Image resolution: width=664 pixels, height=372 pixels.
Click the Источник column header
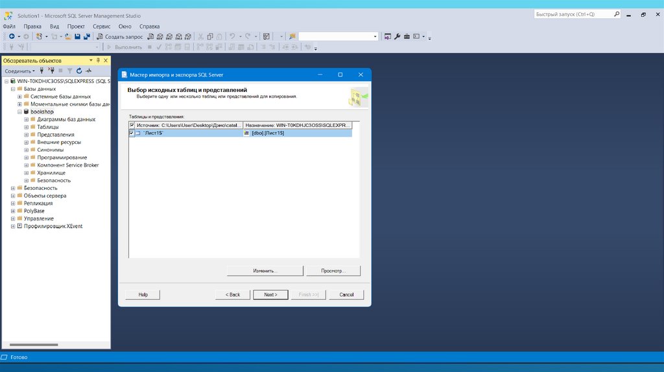(x=189, y=125)
